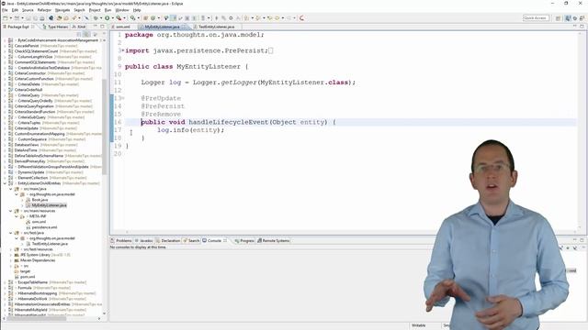This screenshot has width=588, height=330.
Task: Collapse the src/main/java folder
Action: 11,189
